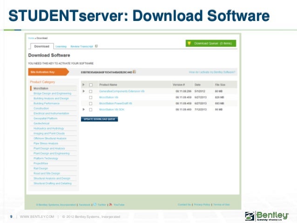Switch to the Learning tab

pyautogui.click(x=61, y=47)
